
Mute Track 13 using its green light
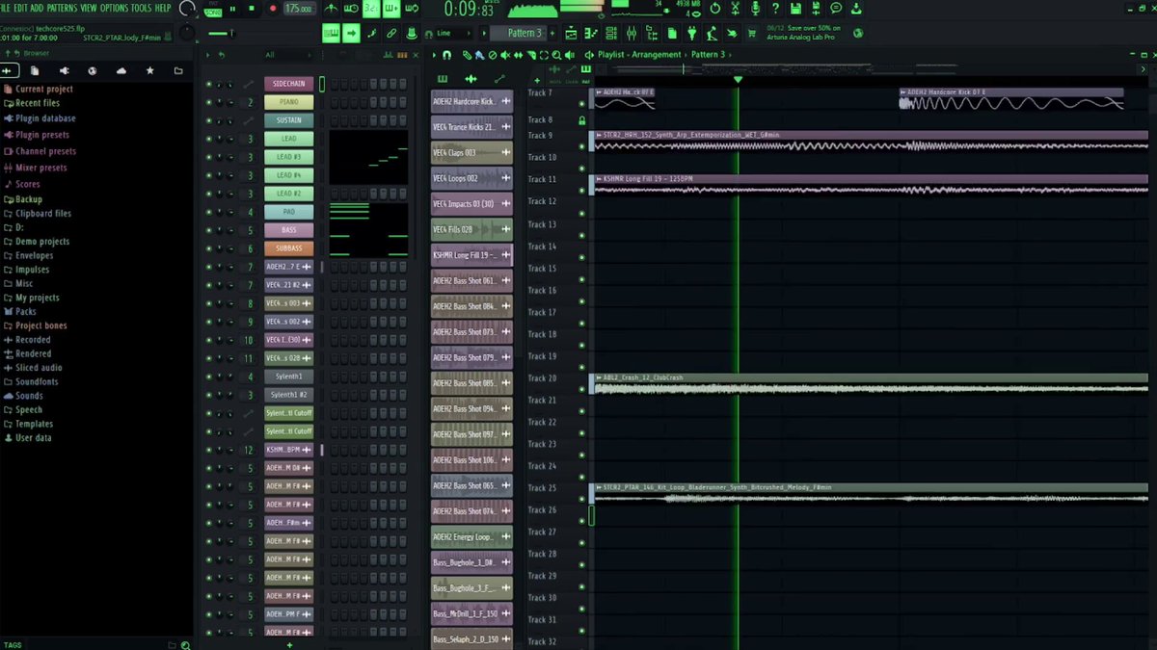(x=581, y=234)
